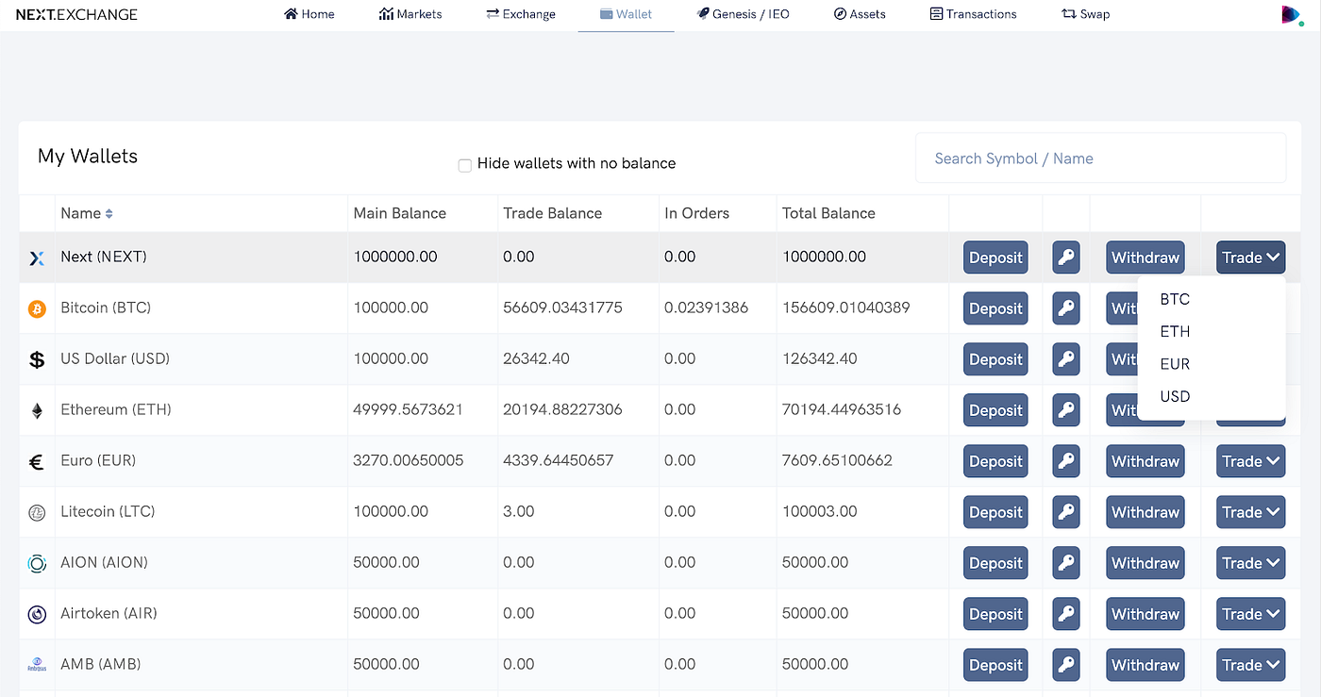Click the NEXT.EXCHANGE logo
This screenshot has height=697, width=1321.
pos(76,14)
